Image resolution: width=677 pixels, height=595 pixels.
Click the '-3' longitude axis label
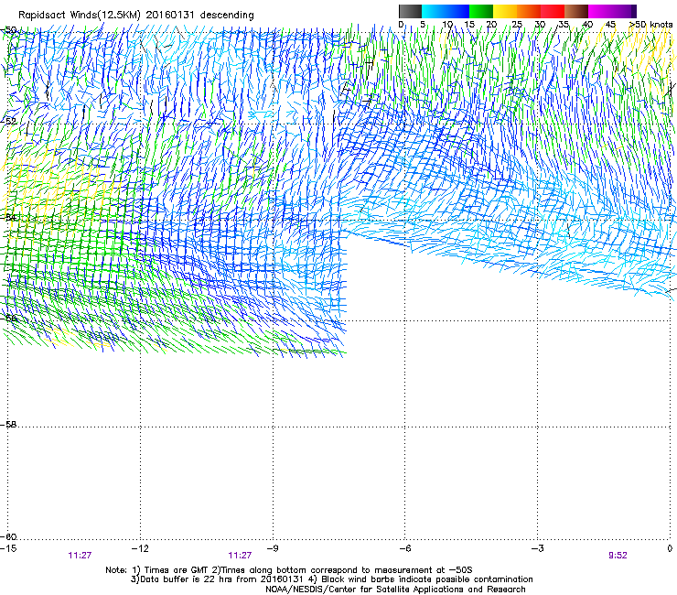[x=537, y=548]
